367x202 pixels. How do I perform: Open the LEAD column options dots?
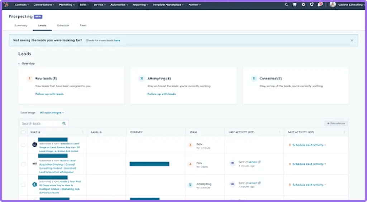(83, 132)
